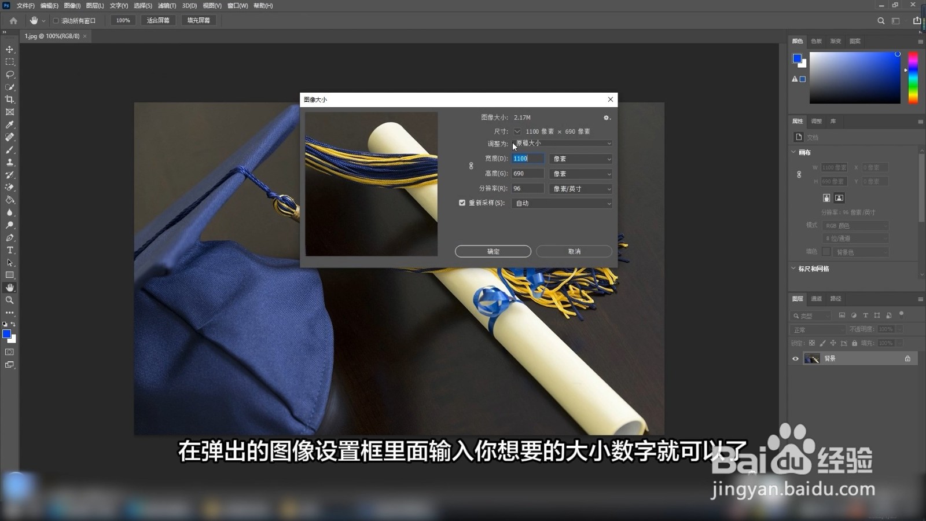Viewport: 926px width, 521px height.
Task: Select the Zoom tool in toolbar
Action: 9,300
